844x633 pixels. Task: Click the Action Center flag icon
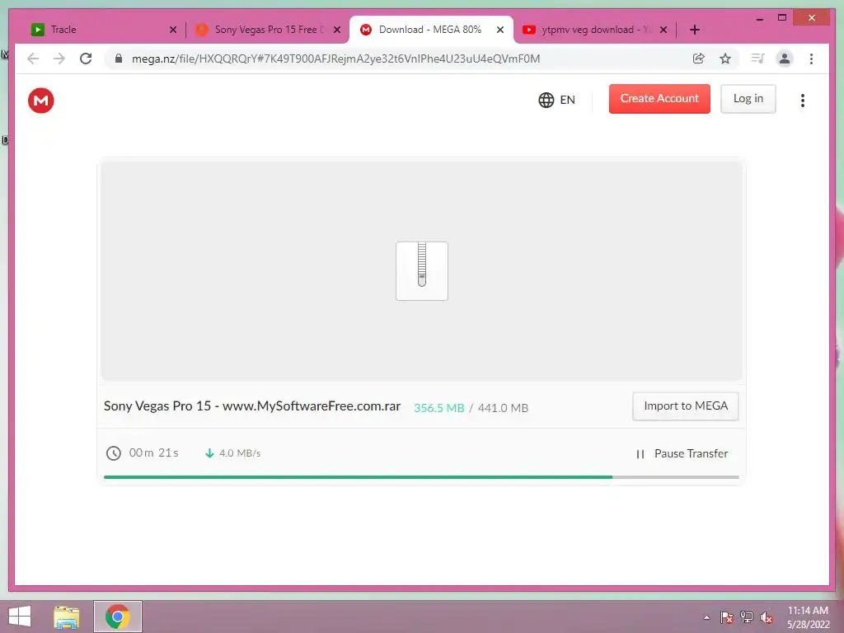727,617
